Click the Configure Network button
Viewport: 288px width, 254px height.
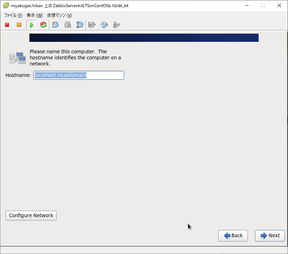(x=31, y=215)
